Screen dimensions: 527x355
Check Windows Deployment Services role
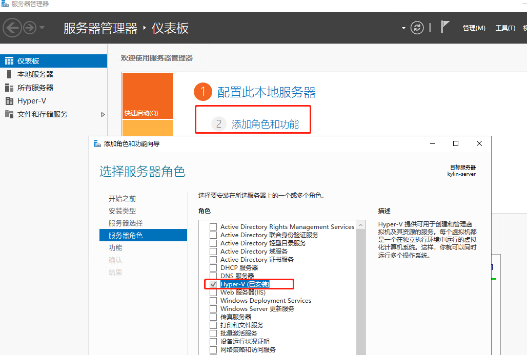(213, 301)
